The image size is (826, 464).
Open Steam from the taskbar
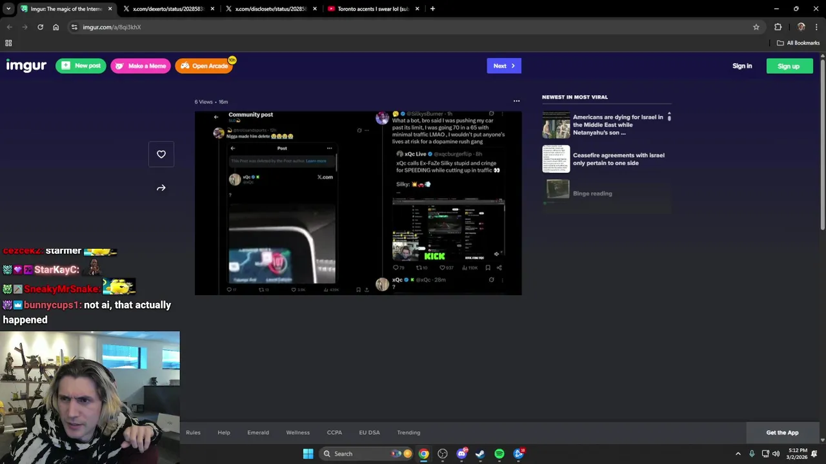coord(480,454)
